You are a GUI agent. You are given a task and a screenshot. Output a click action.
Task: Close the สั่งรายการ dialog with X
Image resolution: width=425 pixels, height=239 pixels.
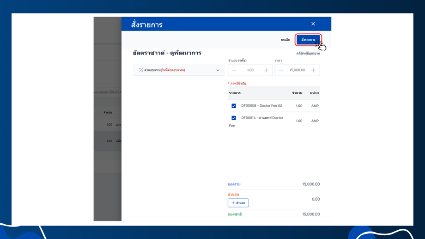(313, 24)
